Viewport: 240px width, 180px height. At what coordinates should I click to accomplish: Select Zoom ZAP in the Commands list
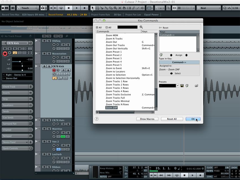pos(111,108)
